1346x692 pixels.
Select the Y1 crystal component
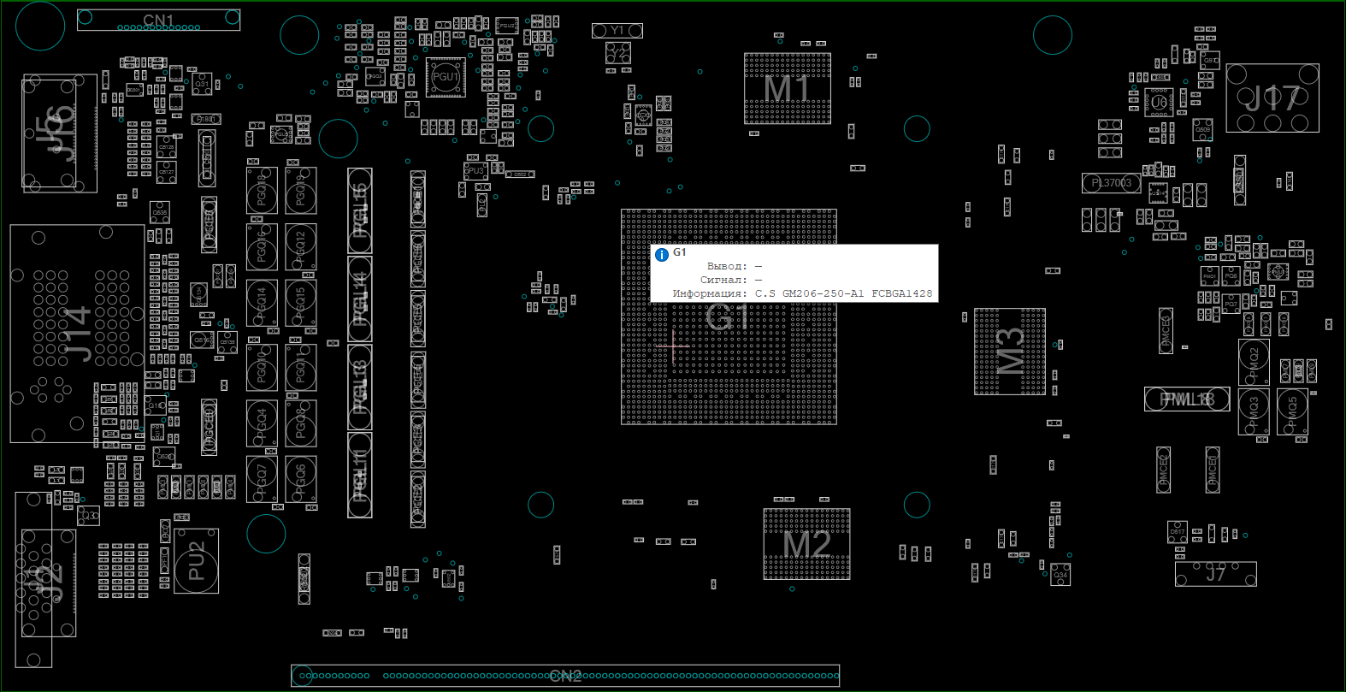click(617, 31)
